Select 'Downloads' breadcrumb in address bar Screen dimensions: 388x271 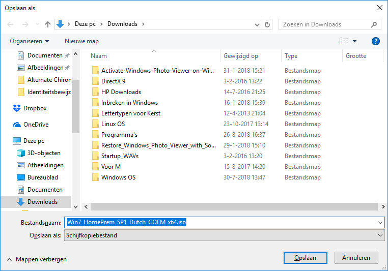click(x=122, y=24)
